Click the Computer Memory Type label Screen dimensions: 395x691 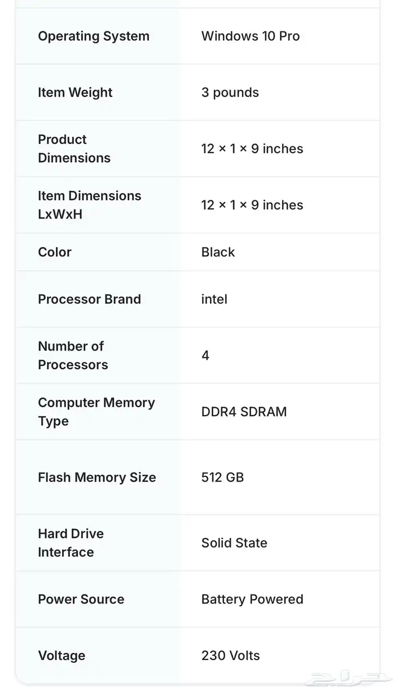pos(96,412)
